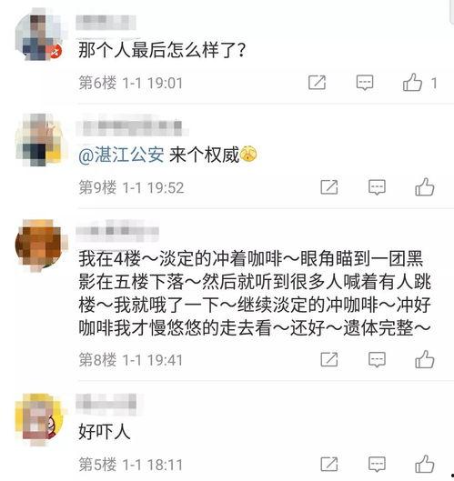
Task: Open the floor 6 commenter's avatar
Action: tap(39, 36)
